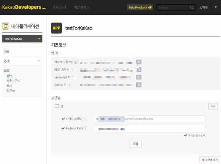
Task: Click the 기본정보 heading
Action: click(59, 45)
